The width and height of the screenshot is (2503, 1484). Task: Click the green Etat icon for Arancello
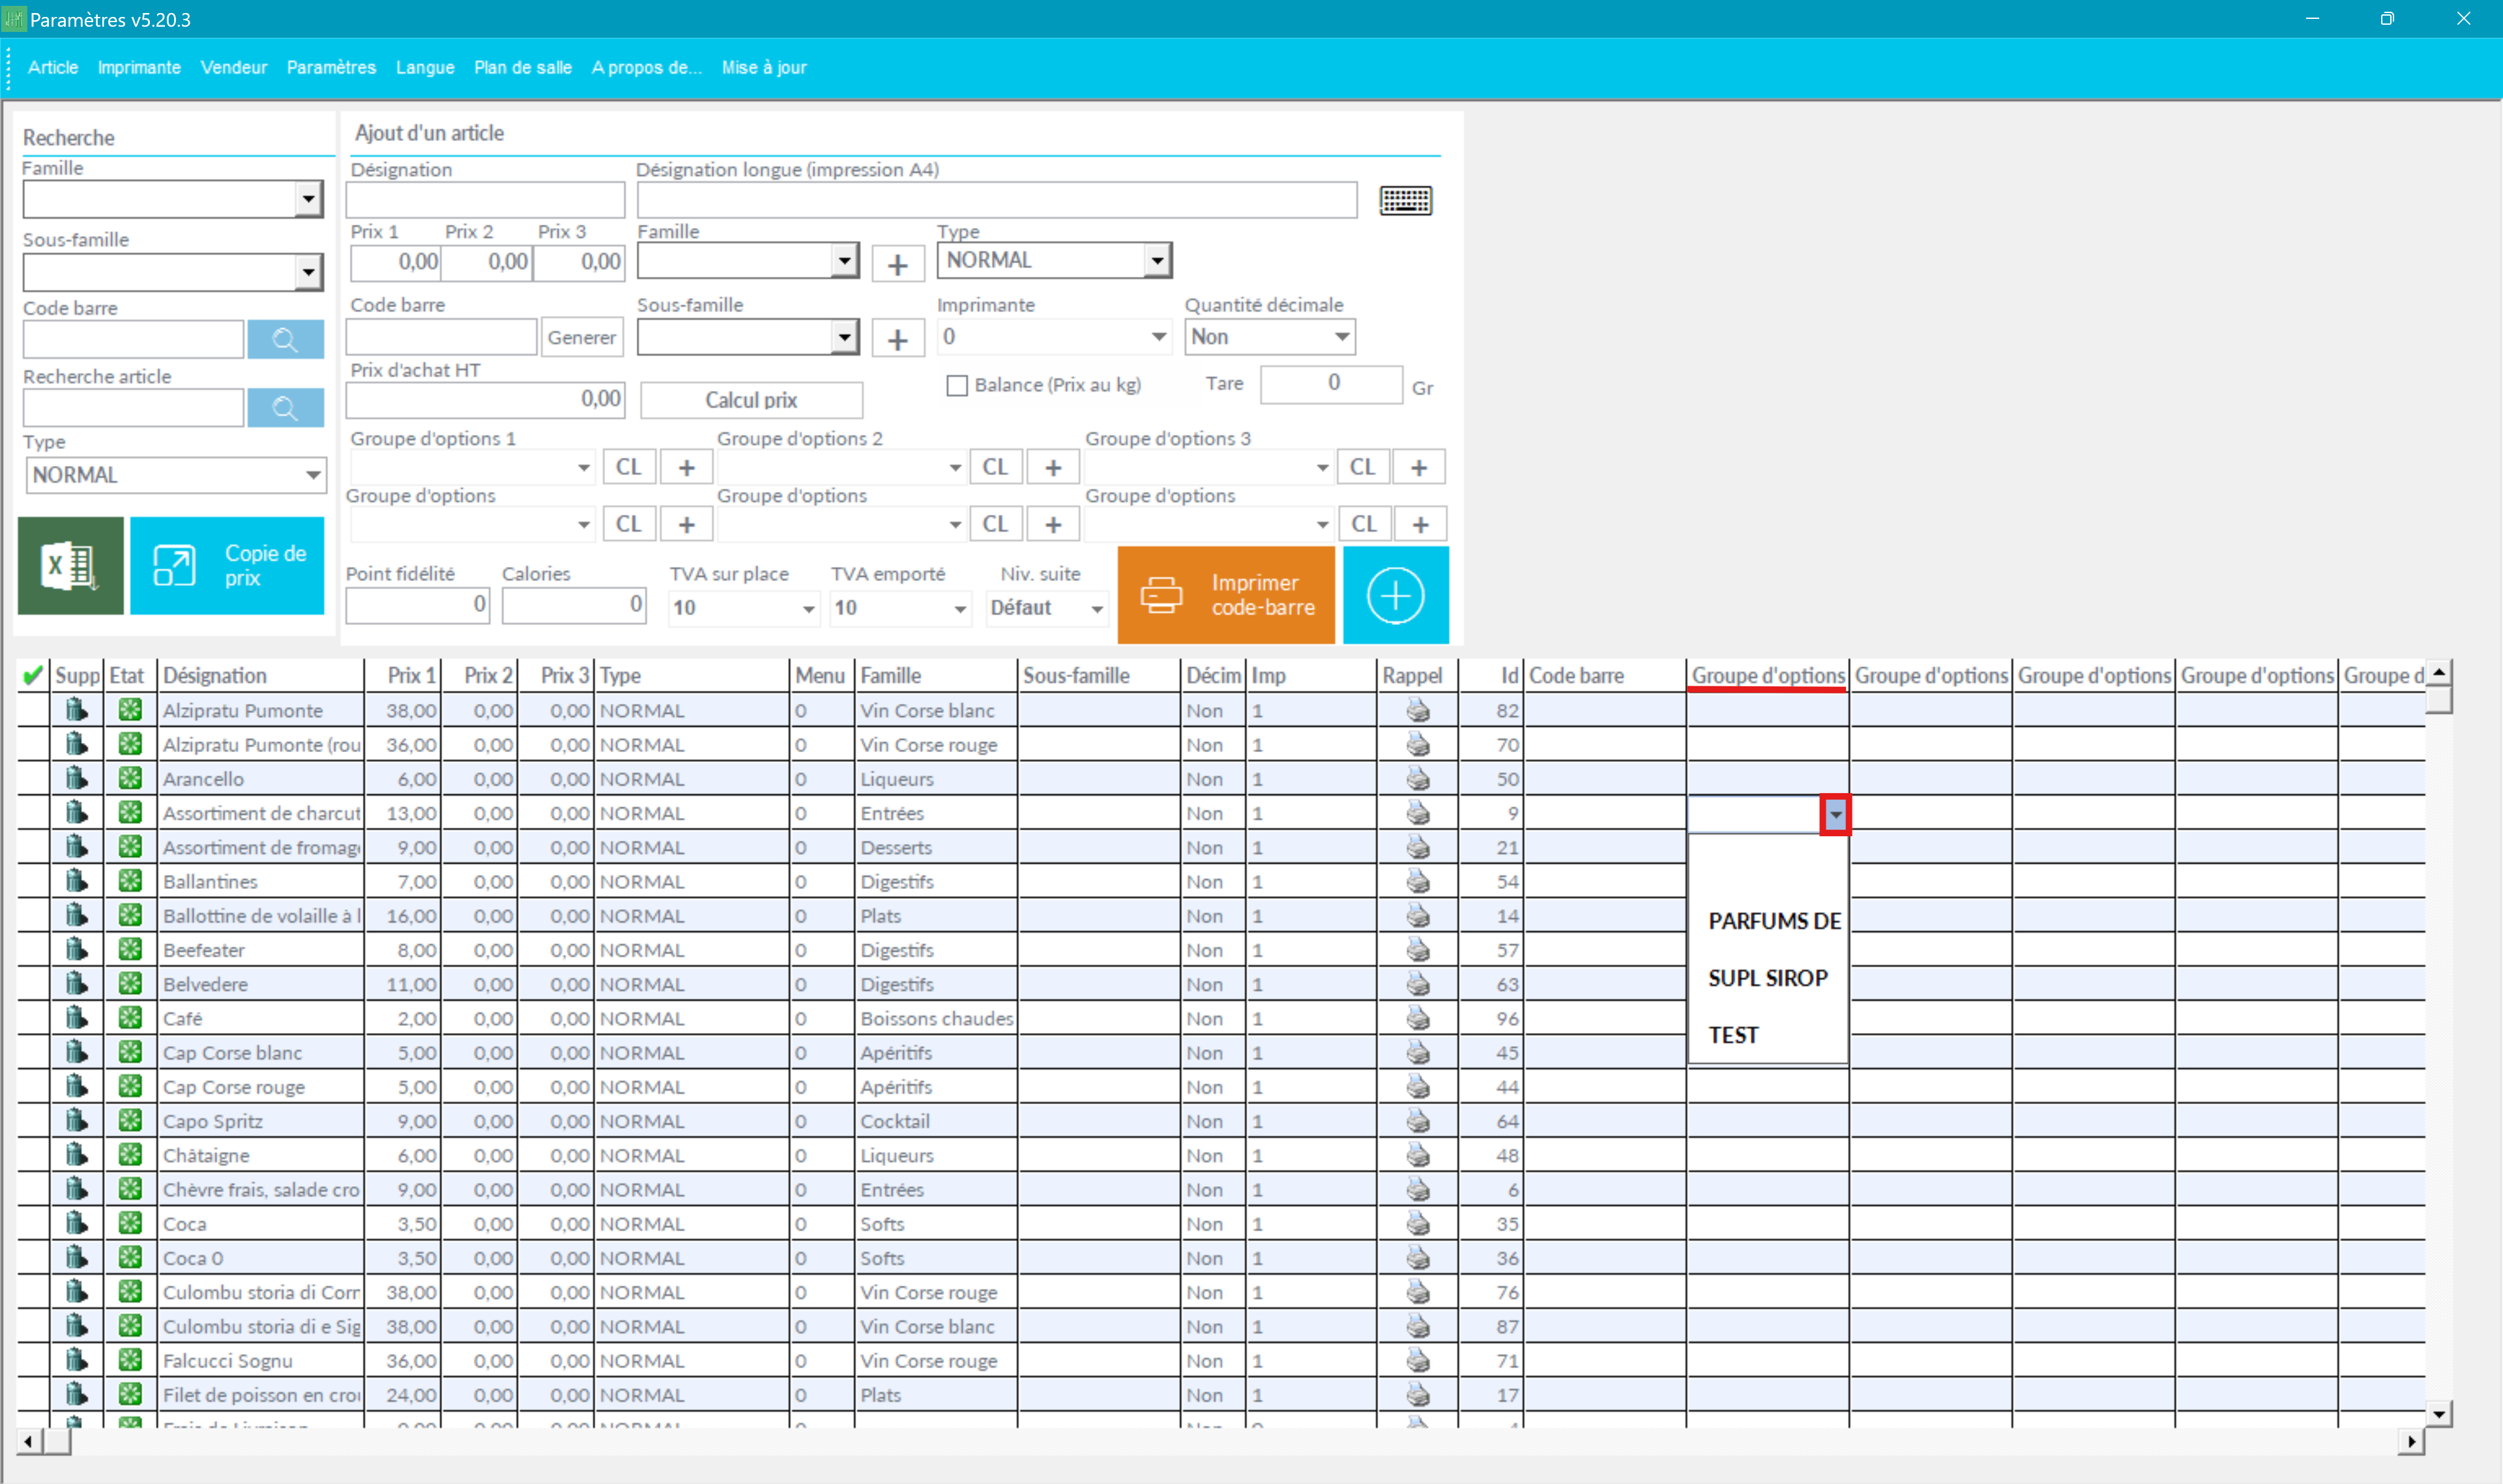click(130, 778)
